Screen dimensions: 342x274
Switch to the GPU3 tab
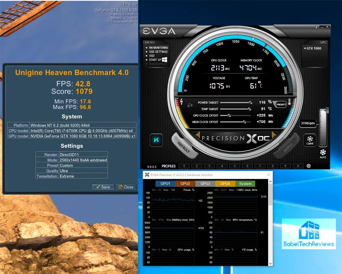pyautogui.click(x=205, y=184)
